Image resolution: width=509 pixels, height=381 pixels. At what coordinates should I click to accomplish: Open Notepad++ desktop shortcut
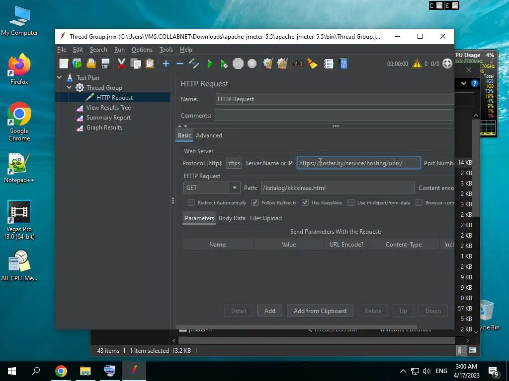[19, 168]
